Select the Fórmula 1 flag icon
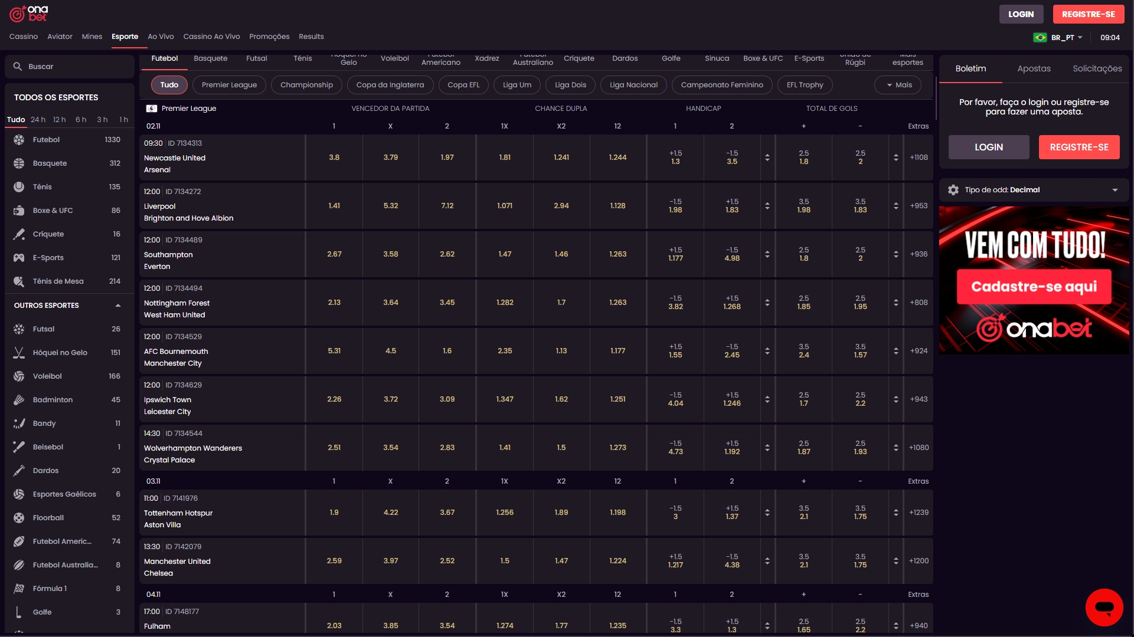 click(19, 589)
